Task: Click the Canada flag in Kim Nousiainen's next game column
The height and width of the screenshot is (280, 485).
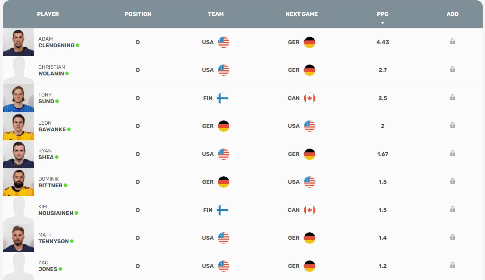Action: click(x=309, y=210)
